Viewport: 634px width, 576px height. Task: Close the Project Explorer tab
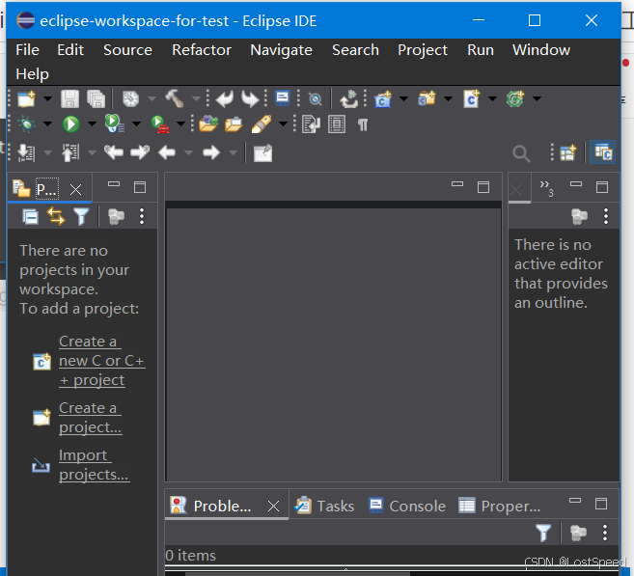point(75,189)
